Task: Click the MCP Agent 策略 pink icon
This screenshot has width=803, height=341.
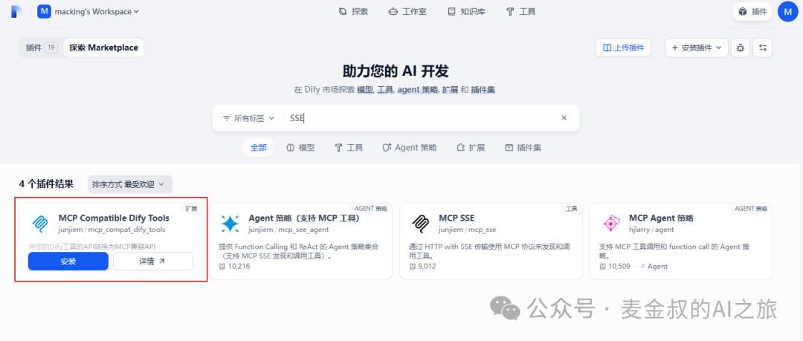Action: click(610, 224)
